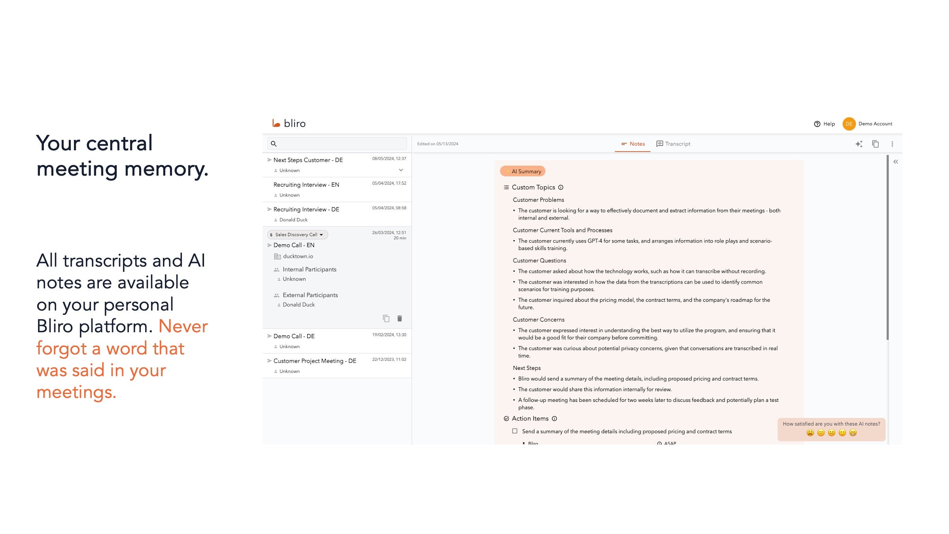Open Recruiting Interview - EN meeting
The image size is (949, 534).
click(x=306, y=185)
